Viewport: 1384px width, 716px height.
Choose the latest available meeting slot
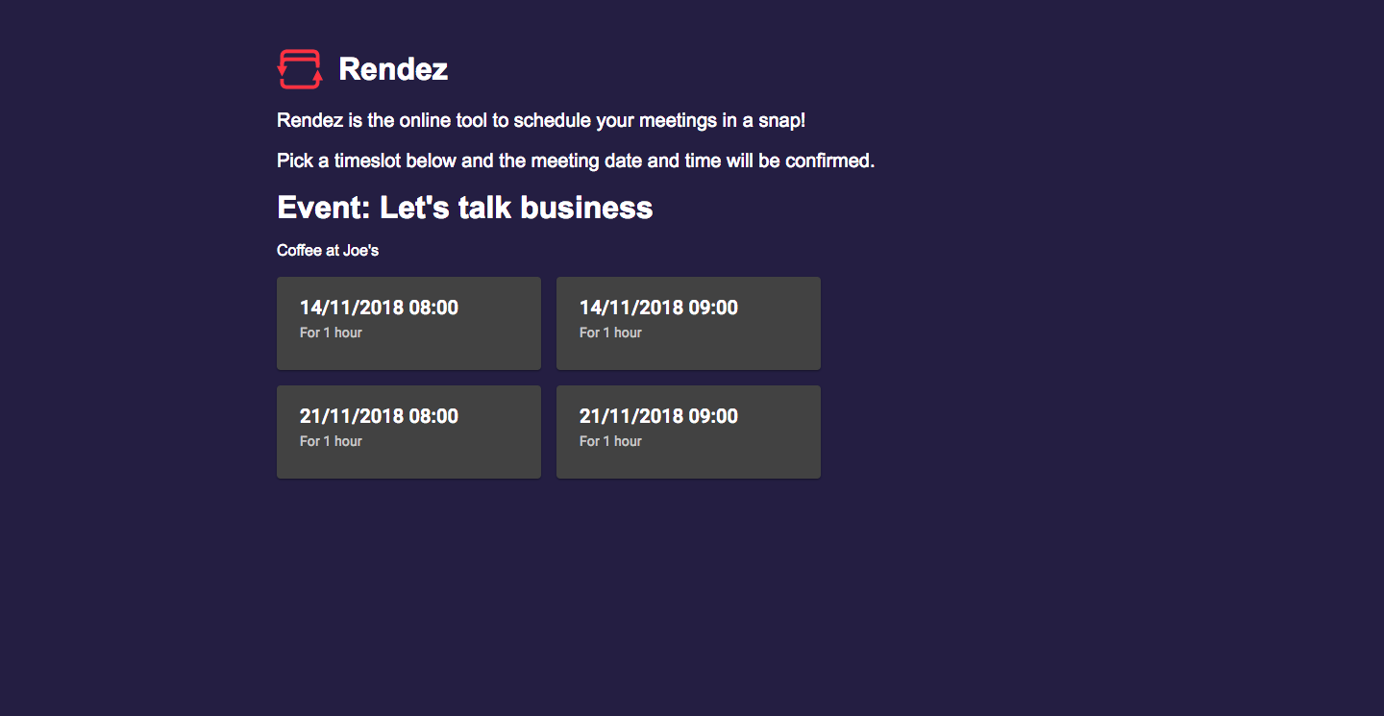tap(688, 432)
